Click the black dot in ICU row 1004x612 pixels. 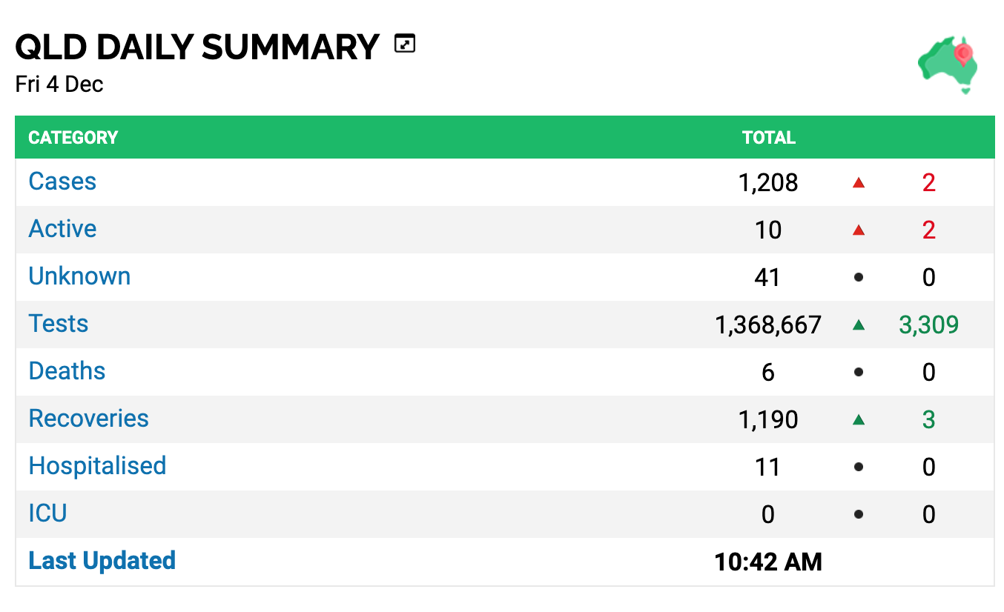[x=859, y=514]
